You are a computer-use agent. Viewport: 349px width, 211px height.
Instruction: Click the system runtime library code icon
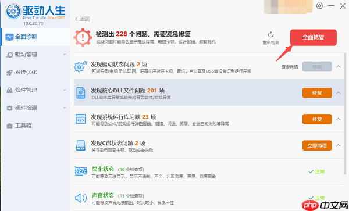coord(81,119)
